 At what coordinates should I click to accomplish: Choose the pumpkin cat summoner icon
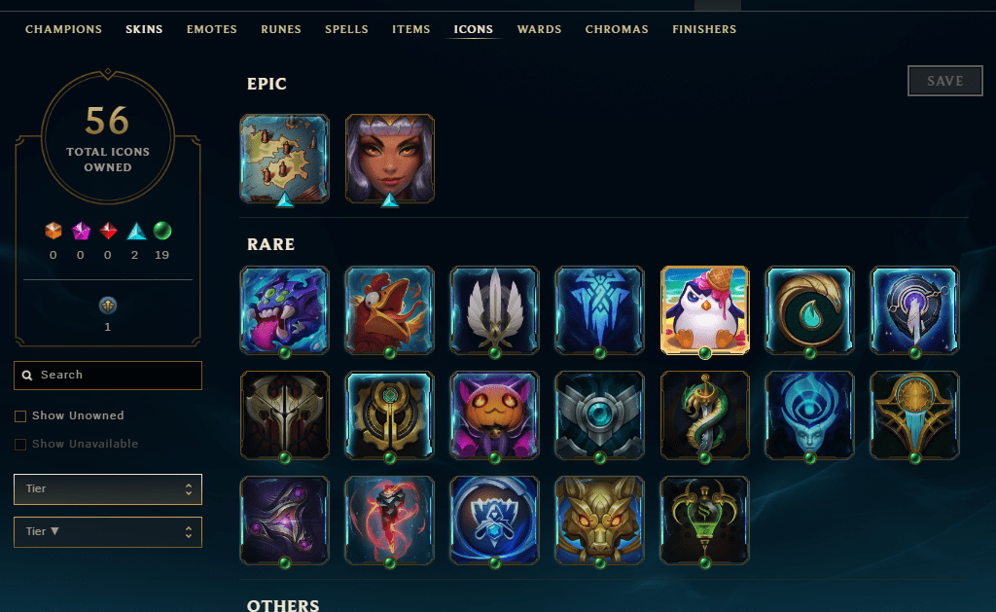pos(495,415)
